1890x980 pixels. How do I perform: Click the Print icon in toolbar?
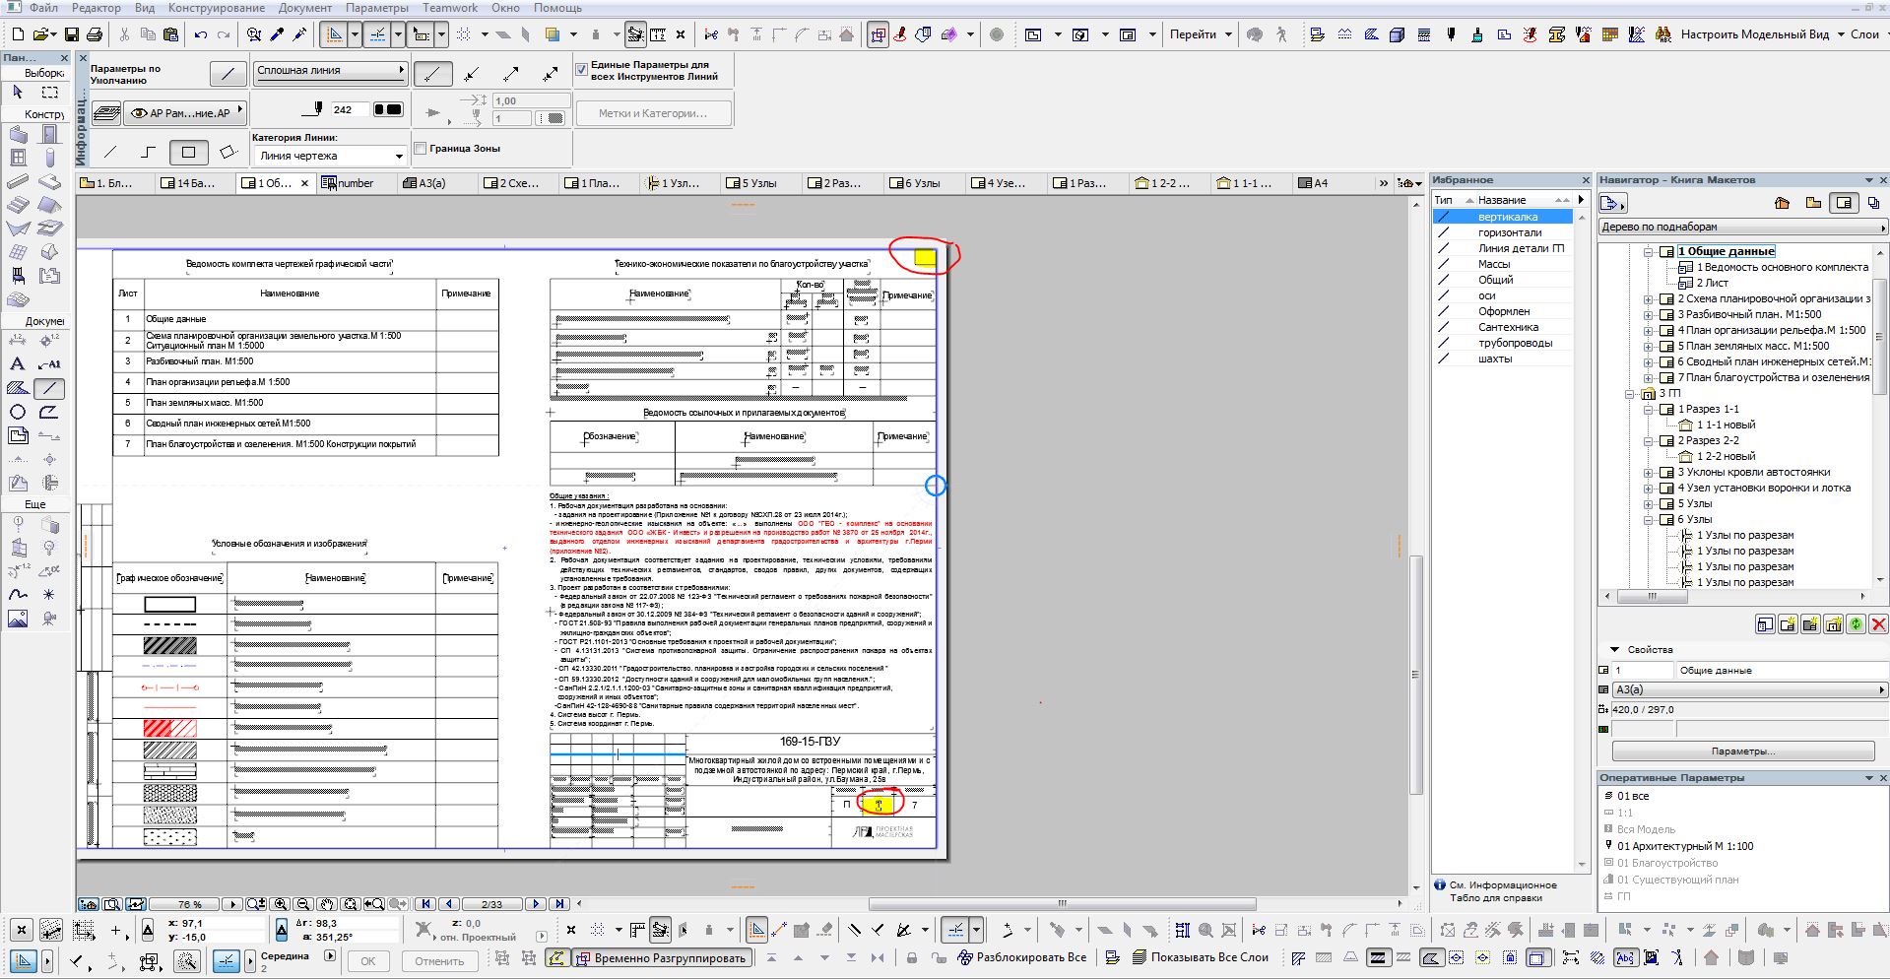coord(95,34)
